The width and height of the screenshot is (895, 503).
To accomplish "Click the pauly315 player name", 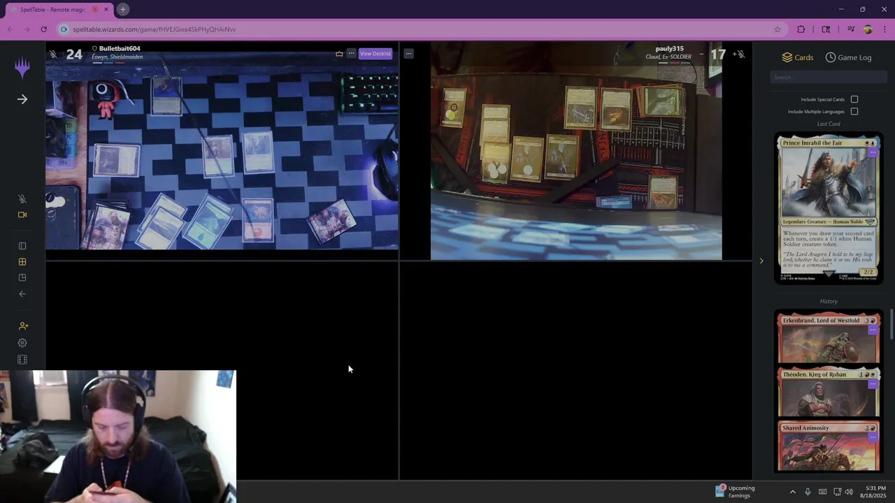I will (x=669, y=49).
